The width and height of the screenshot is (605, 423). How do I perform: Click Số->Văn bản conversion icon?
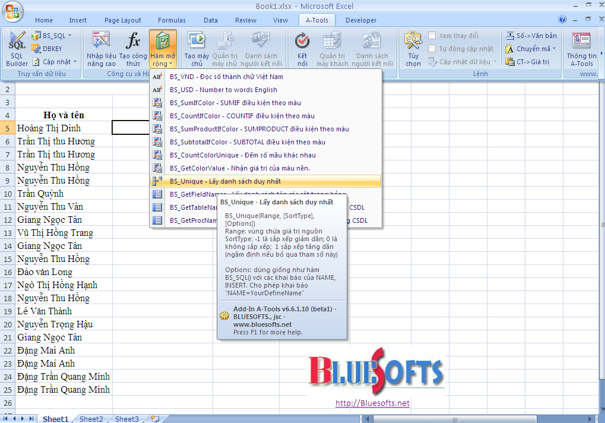pos(510,36)
